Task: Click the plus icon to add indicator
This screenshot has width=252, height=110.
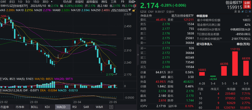Action: (x=111, y=107)
